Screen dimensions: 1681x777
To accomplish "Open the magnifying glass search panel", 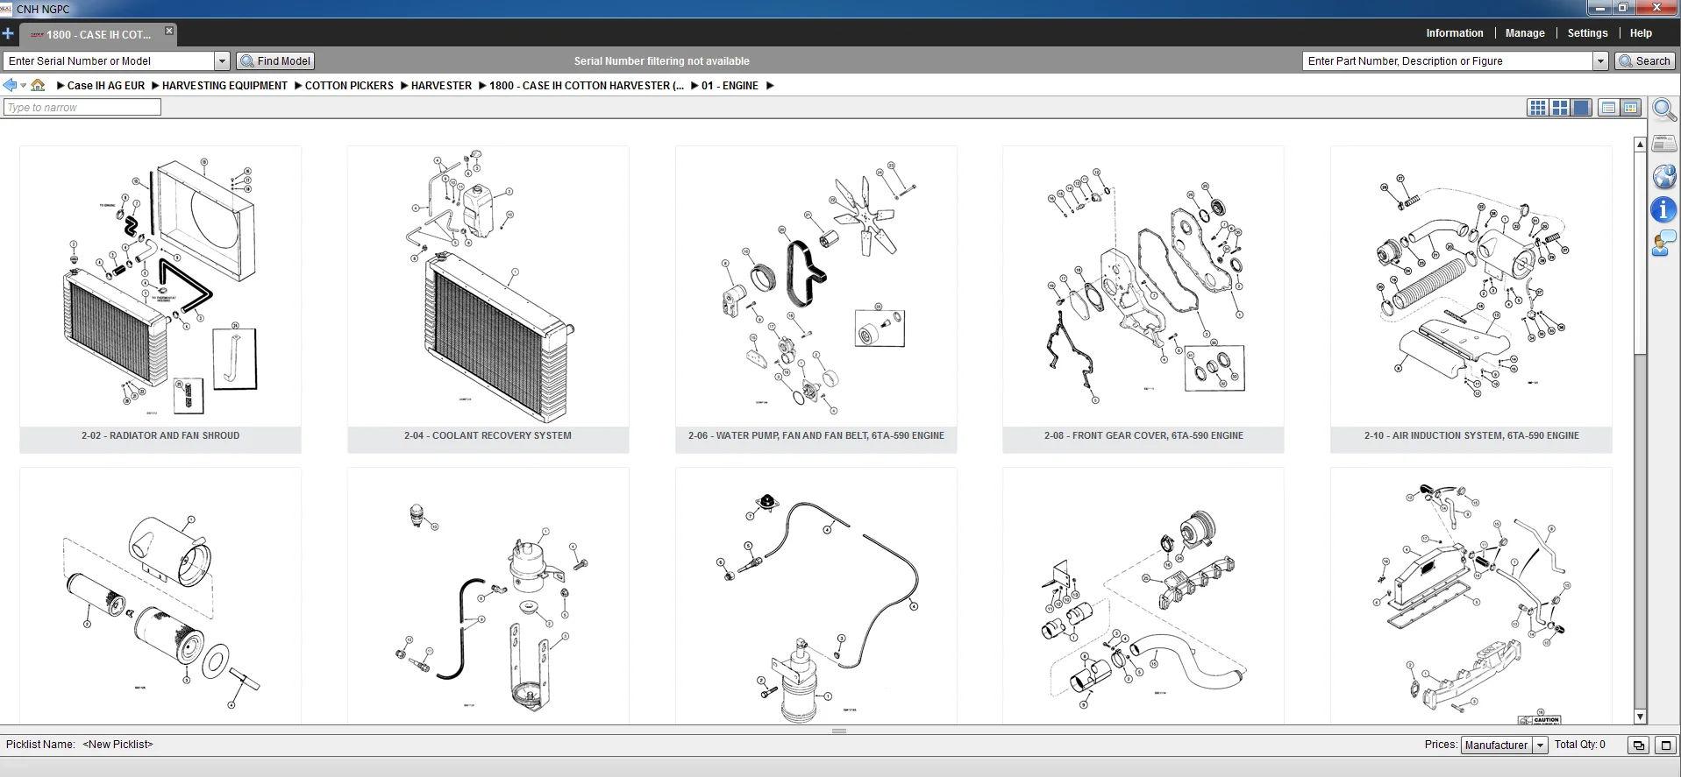I will point(1663,110).
